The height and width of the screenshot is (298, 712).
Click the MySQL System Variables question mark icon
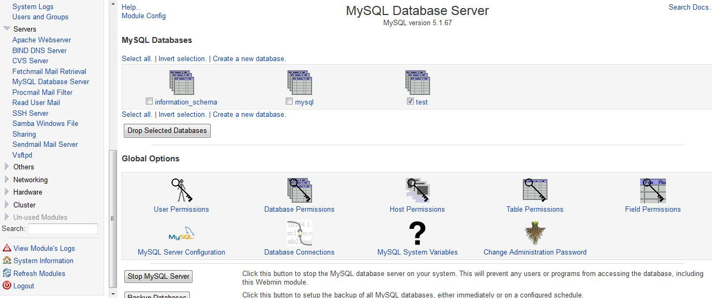tap(418, 233)
